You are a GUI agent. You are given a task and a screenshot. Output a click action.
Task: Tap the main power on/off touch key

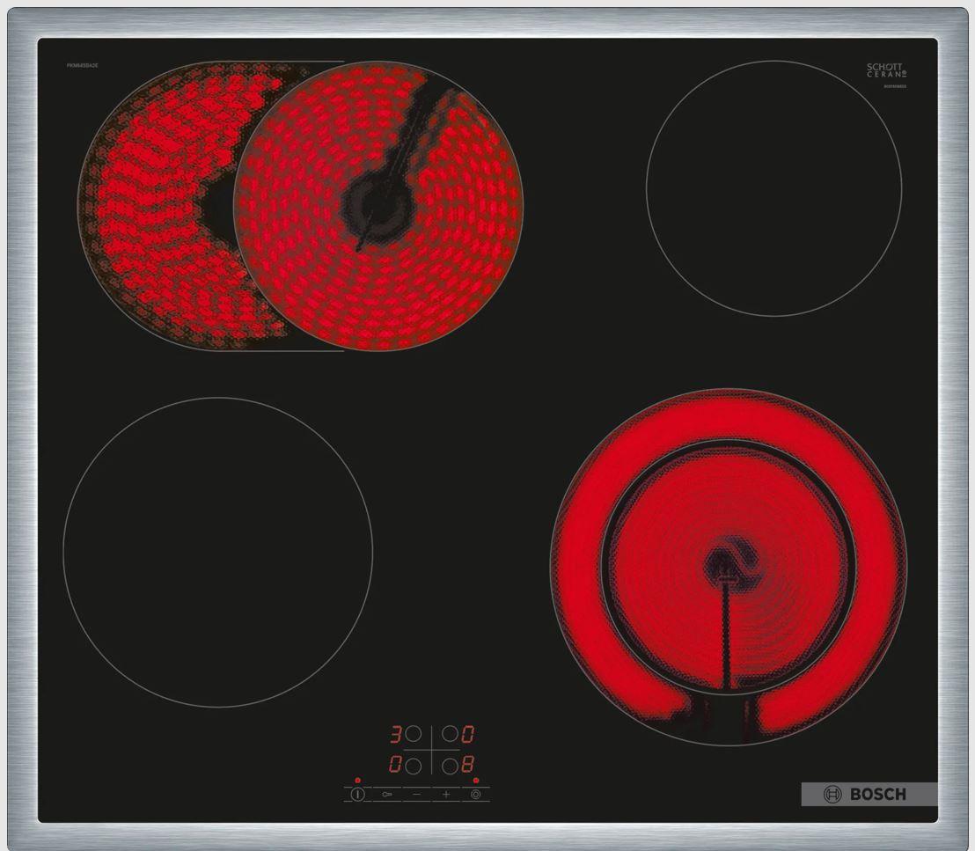point(357,795)
